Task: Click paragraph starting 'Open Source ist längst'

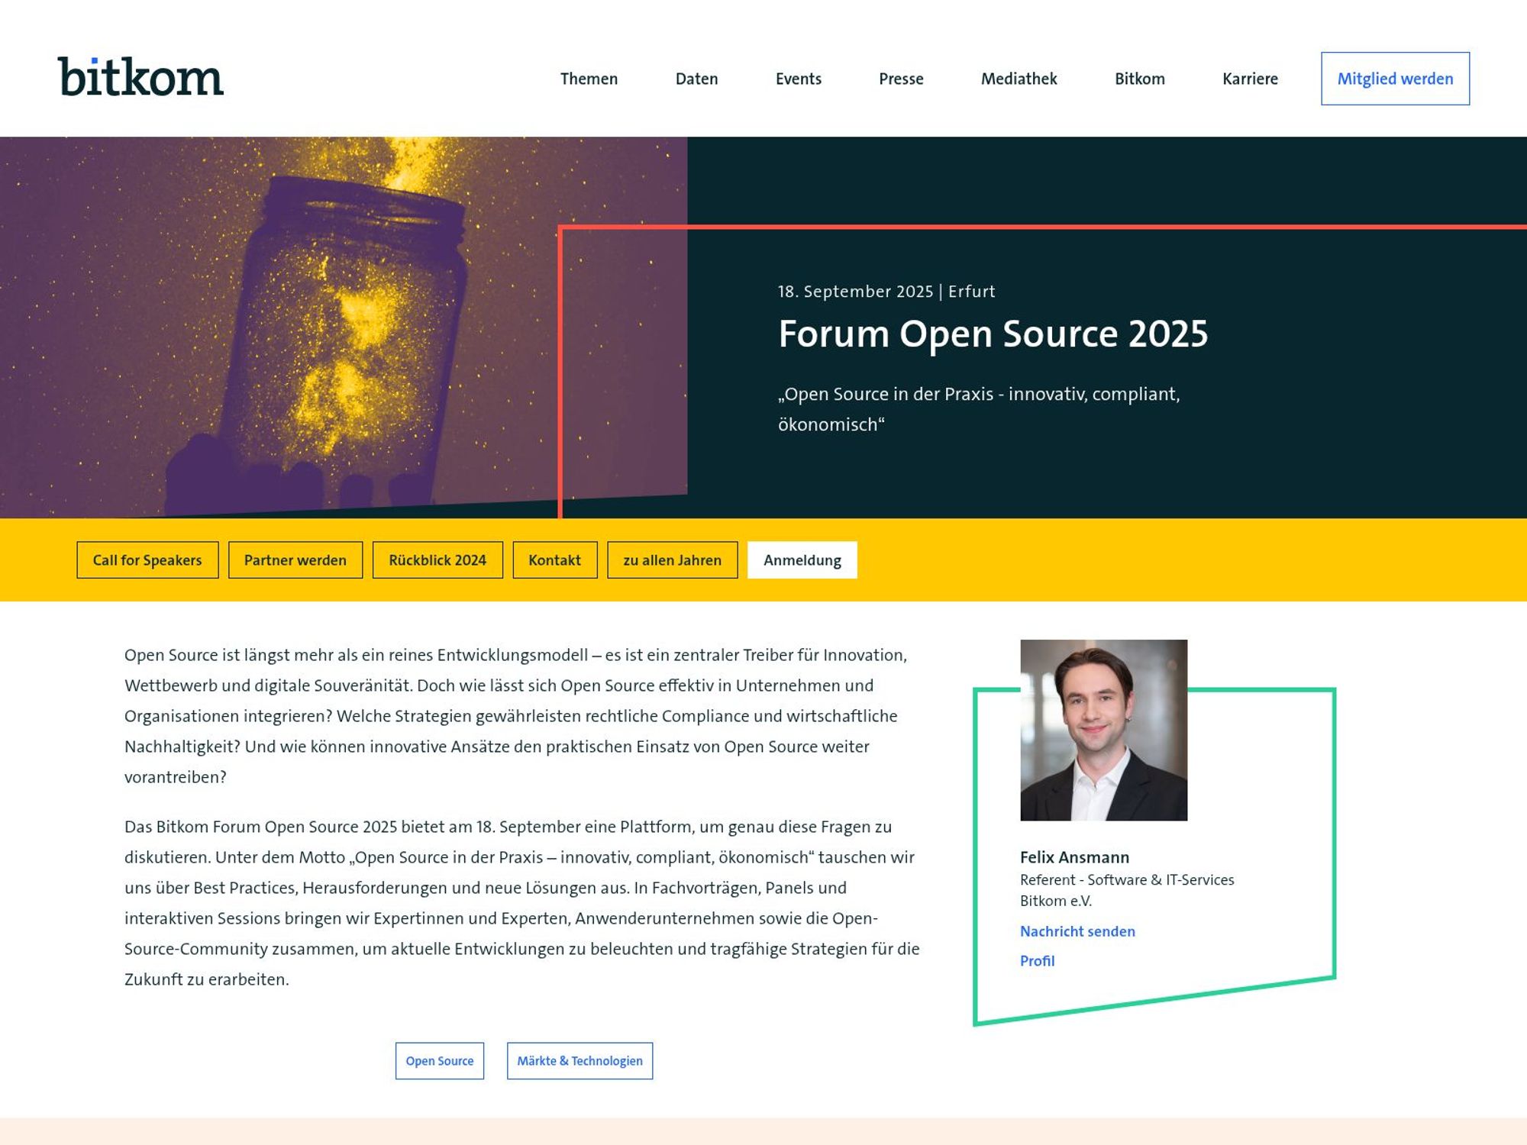Action: pyautogui.click(x=516, y=716)
